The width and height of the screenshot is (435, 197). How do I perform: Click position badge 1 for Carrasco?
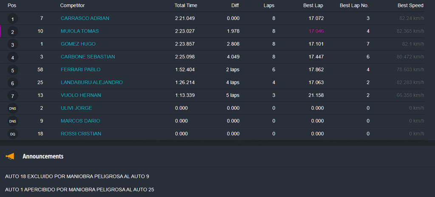pyautogui.click(x=13, y=19)
